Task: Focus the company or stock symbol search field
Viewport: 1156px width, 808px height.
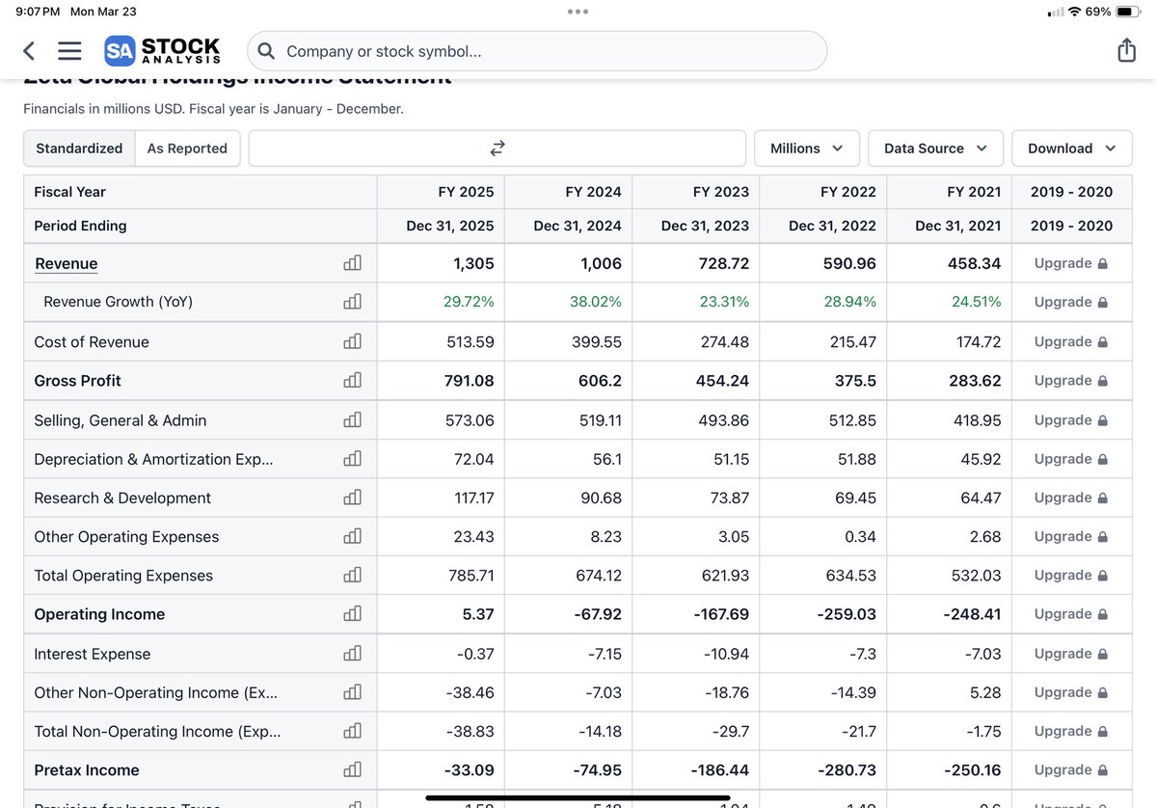Action: (537, 51)
